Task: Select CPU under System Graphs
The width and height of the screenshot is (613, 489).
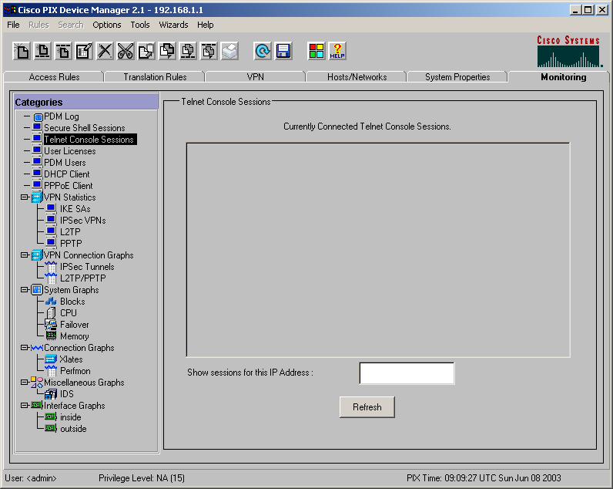Action: click(x=69, y=313)
